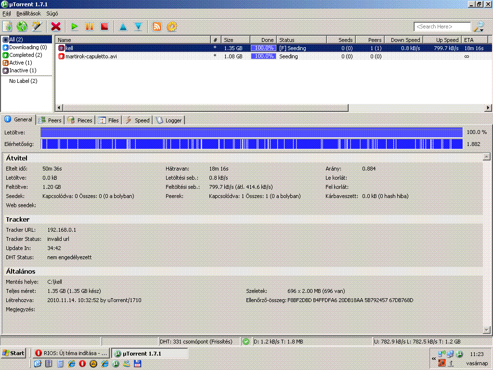Click the Opera quick launch icon
This screenshot has width=493, height=370.
(82, 364)
